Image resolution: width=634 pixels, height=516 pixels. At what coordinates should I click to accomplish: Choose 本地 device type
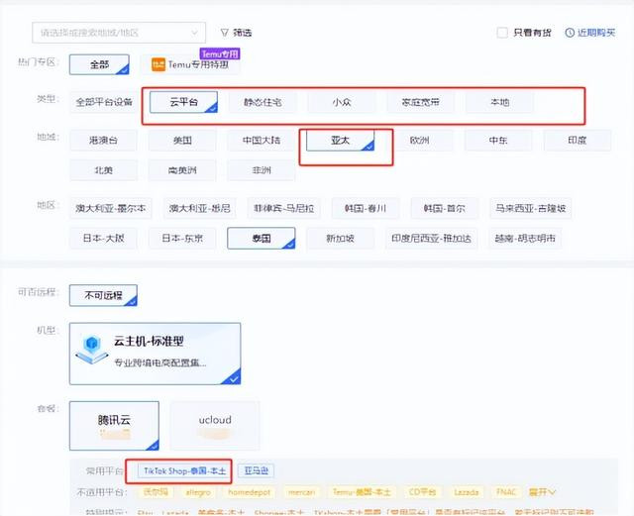pos(499,102)
